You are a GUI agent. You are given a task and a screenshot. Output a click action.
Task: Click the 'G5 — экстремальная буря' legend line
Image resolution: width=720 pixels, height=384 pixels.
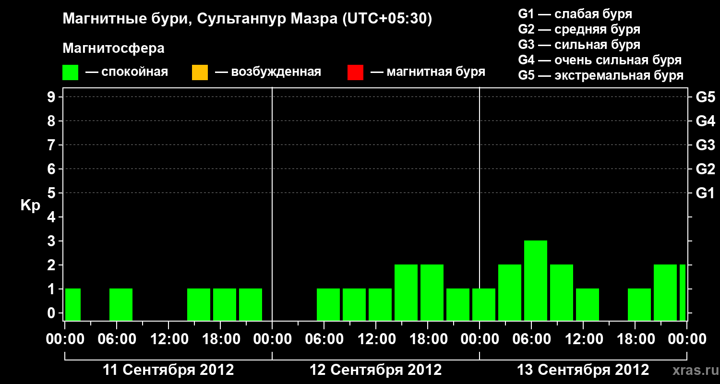601,75
